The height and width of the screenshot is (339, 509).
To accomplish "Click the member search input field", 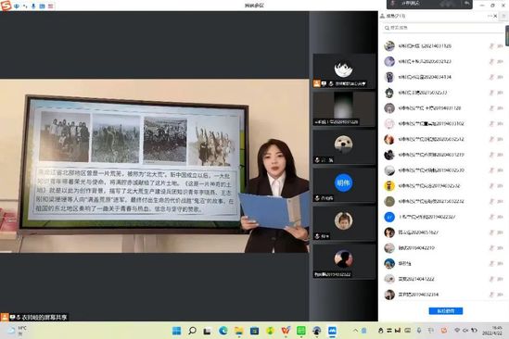I will (443, 28).
